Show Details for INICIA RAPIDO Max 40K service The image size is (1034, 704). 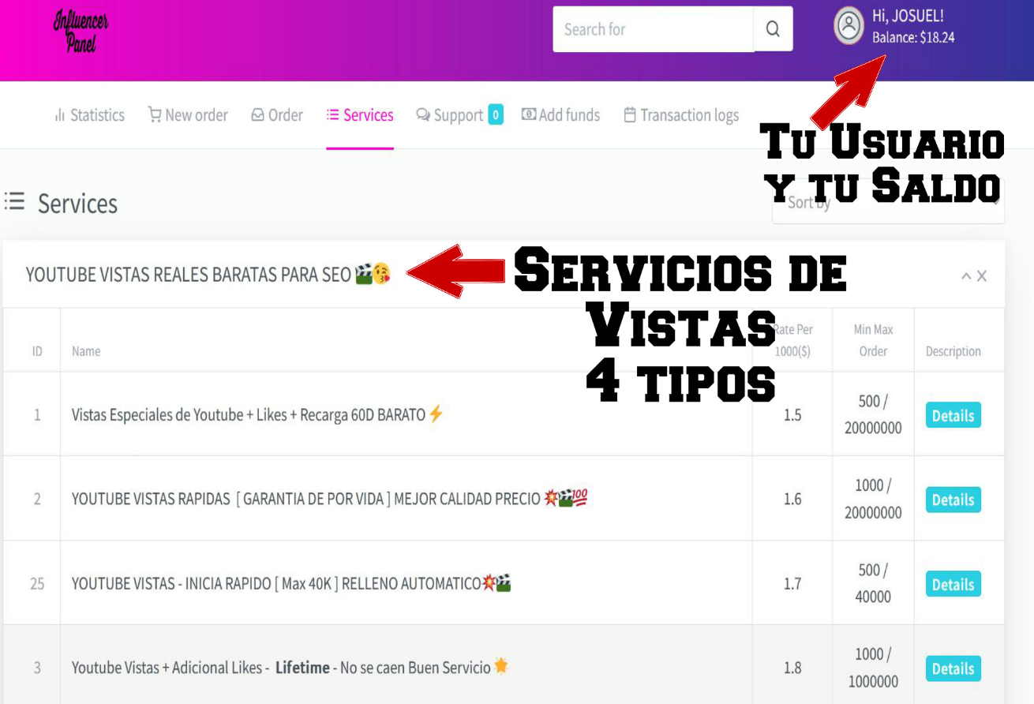(x=953, y=584)
